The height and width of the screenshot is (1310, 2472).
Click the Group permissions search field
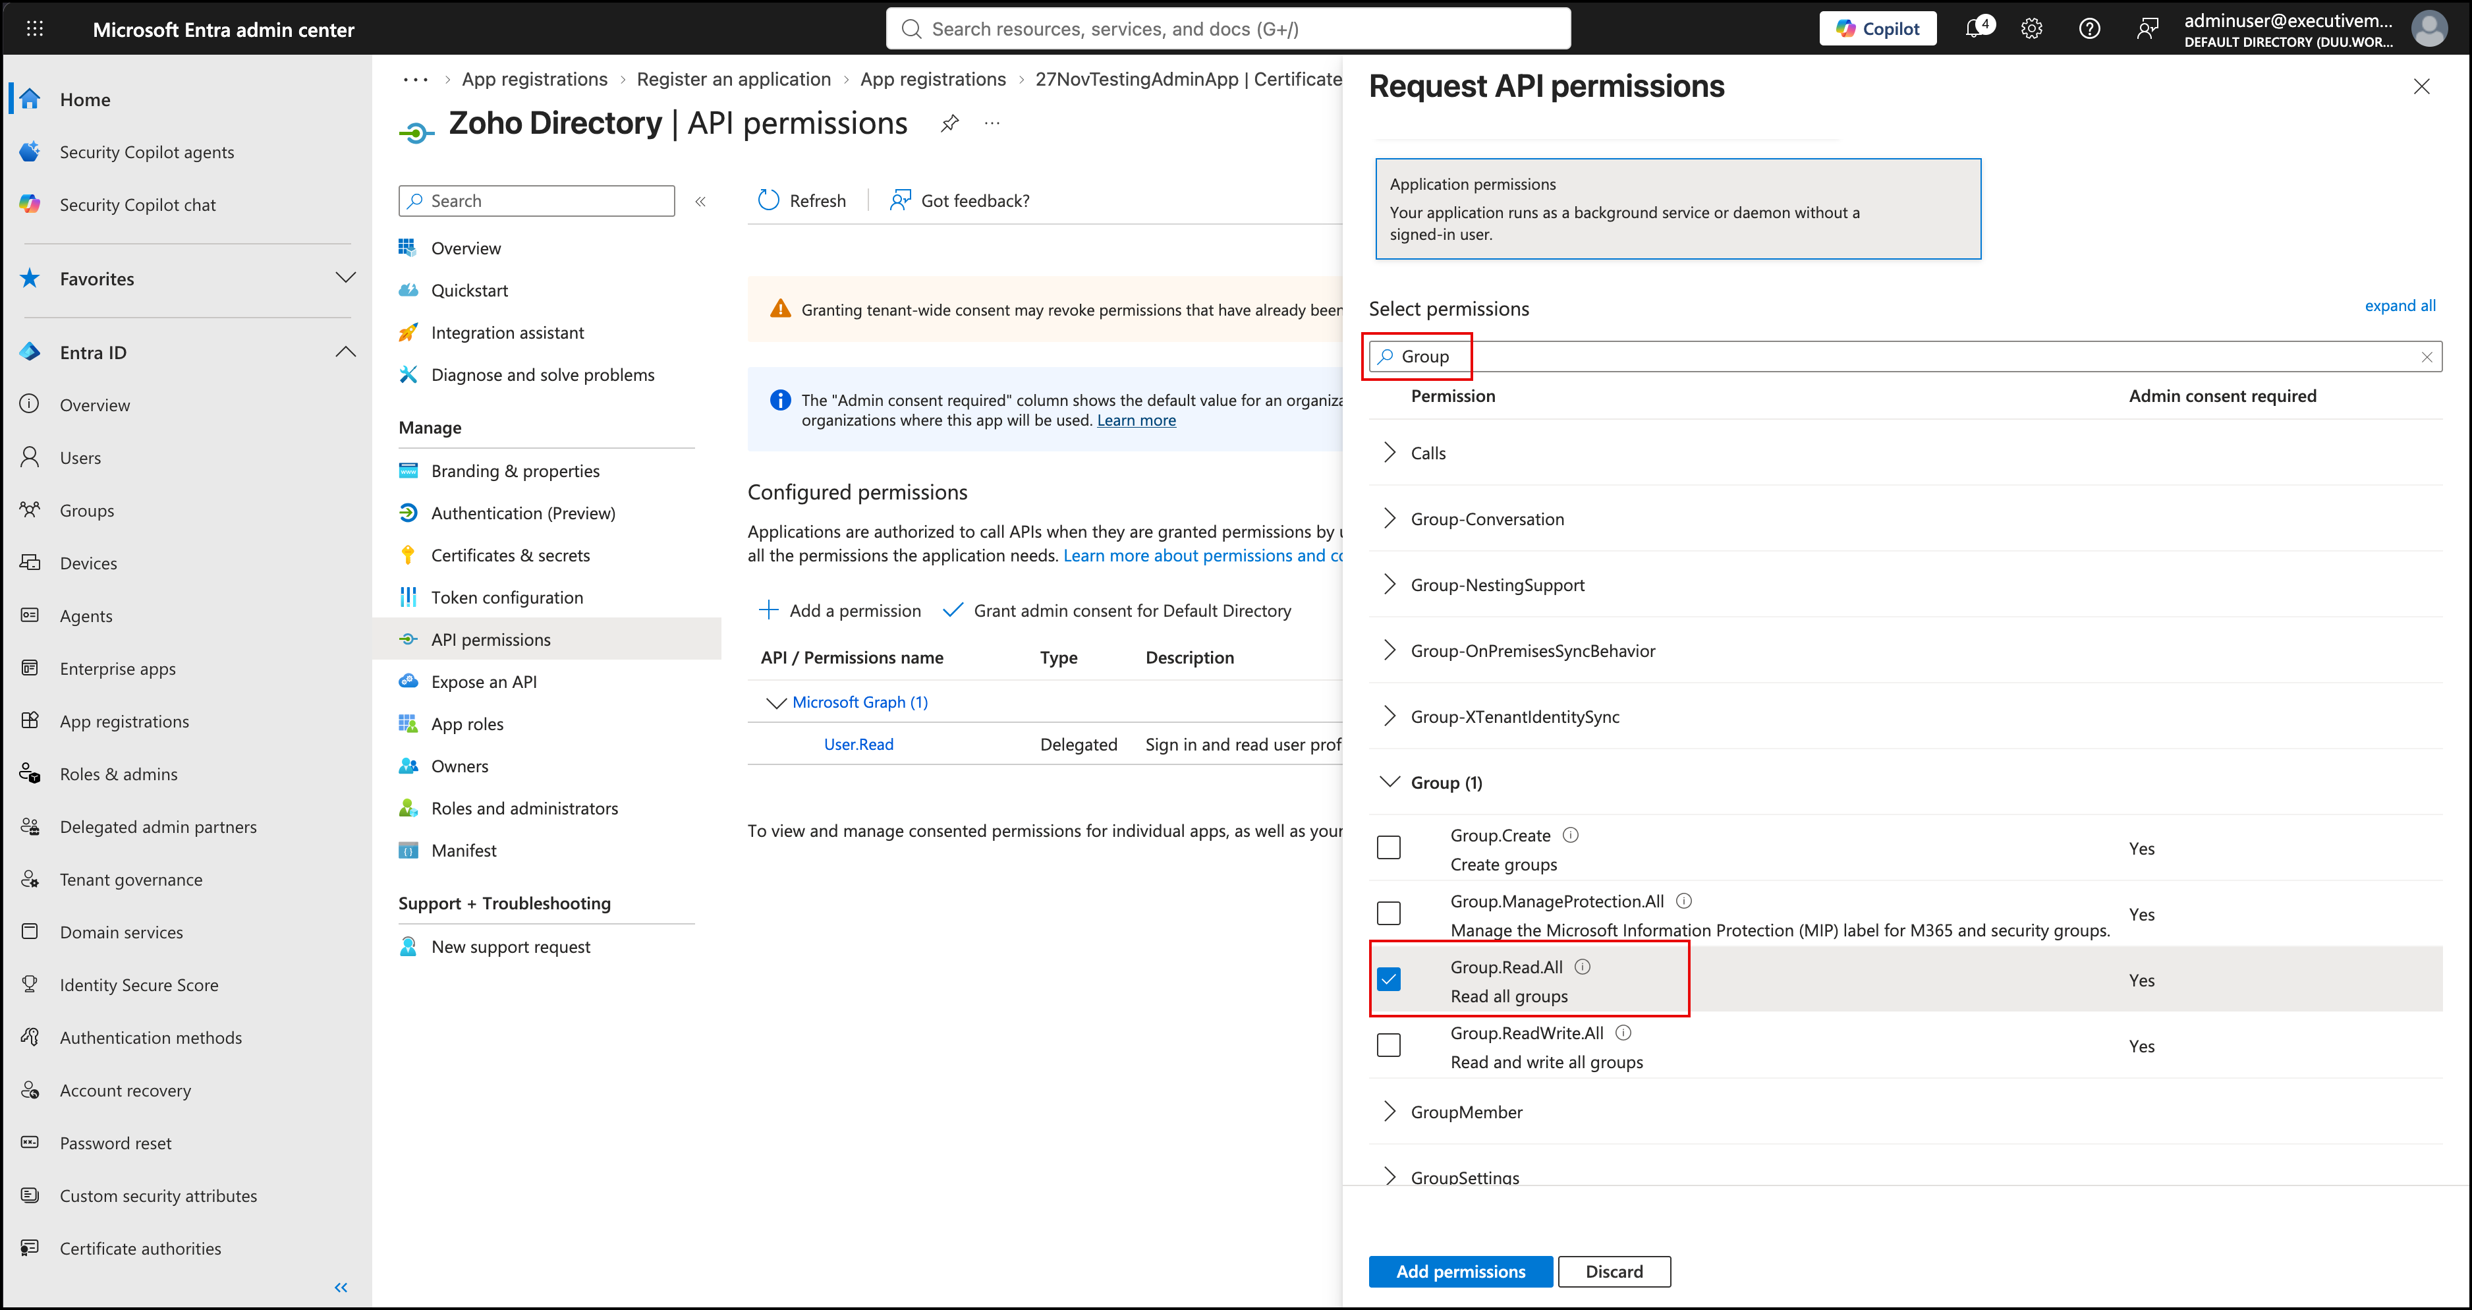tap(1905, 357)
